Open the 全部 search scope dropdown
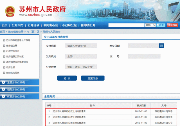Screen dimensions: 180x126 pos(150,25)
